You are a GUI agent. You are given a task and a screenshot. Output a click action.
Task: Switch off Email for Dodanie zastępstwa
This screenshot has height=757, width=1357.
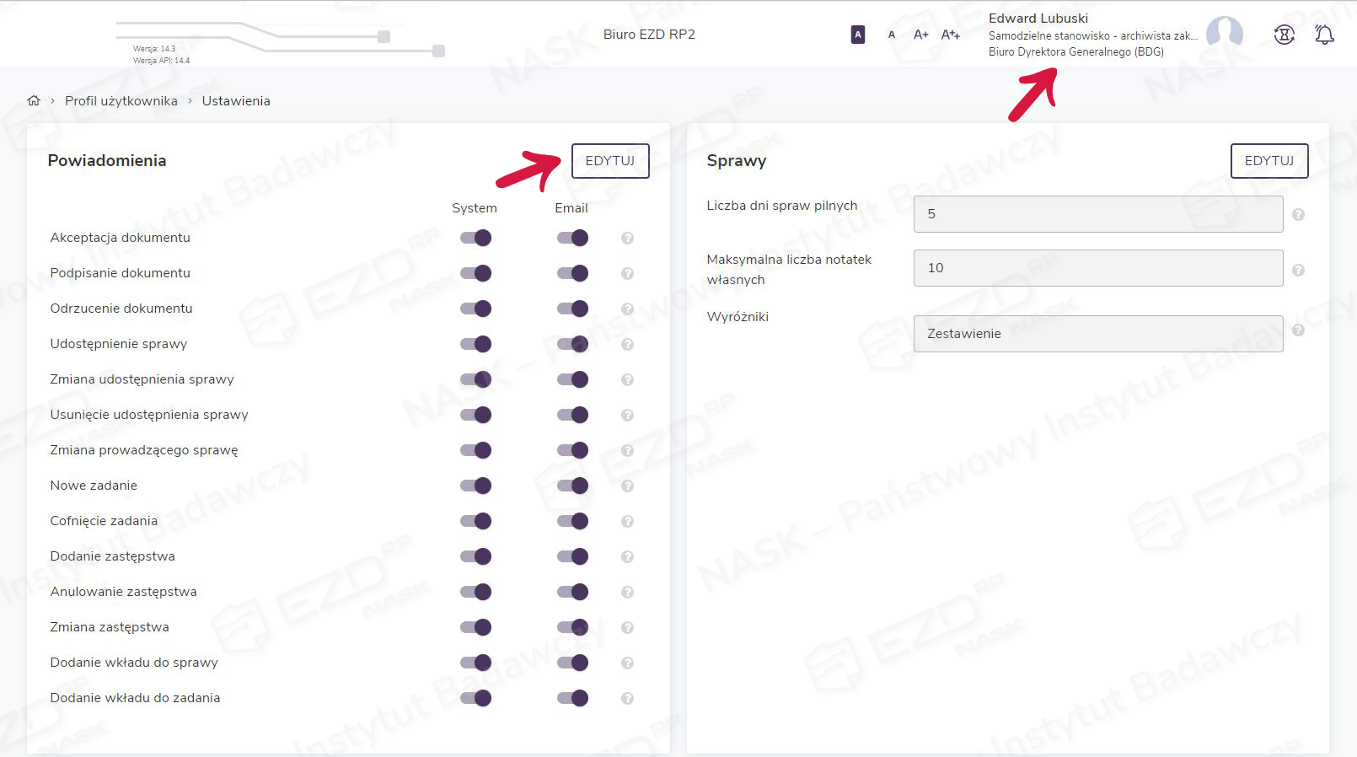click(572, 557)
